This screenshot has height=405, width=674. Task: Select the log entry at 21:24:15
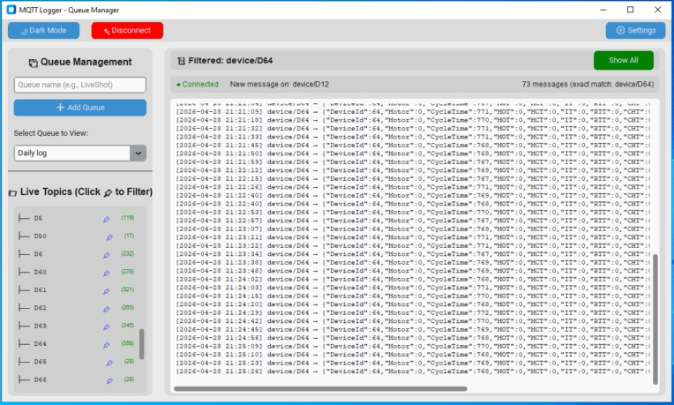tap(413, 296)
